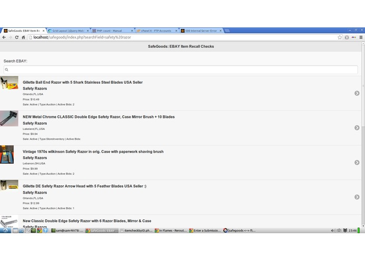Viewport: 365px width, 260px height.
Task: Switch to SafeGoods: EBAY taskbar window
Action: (x=102, y=231)
